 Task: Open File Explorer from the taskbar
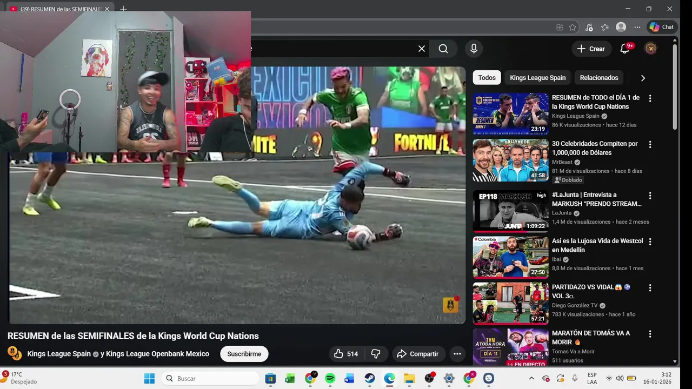pos(409,378)
